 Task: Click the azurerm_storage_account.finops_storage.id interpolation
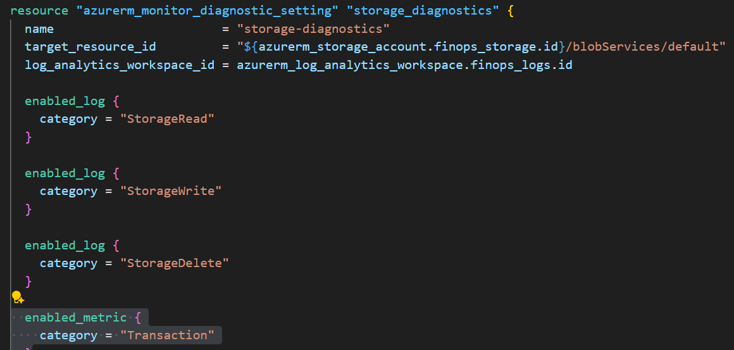(x=408, y=47)
